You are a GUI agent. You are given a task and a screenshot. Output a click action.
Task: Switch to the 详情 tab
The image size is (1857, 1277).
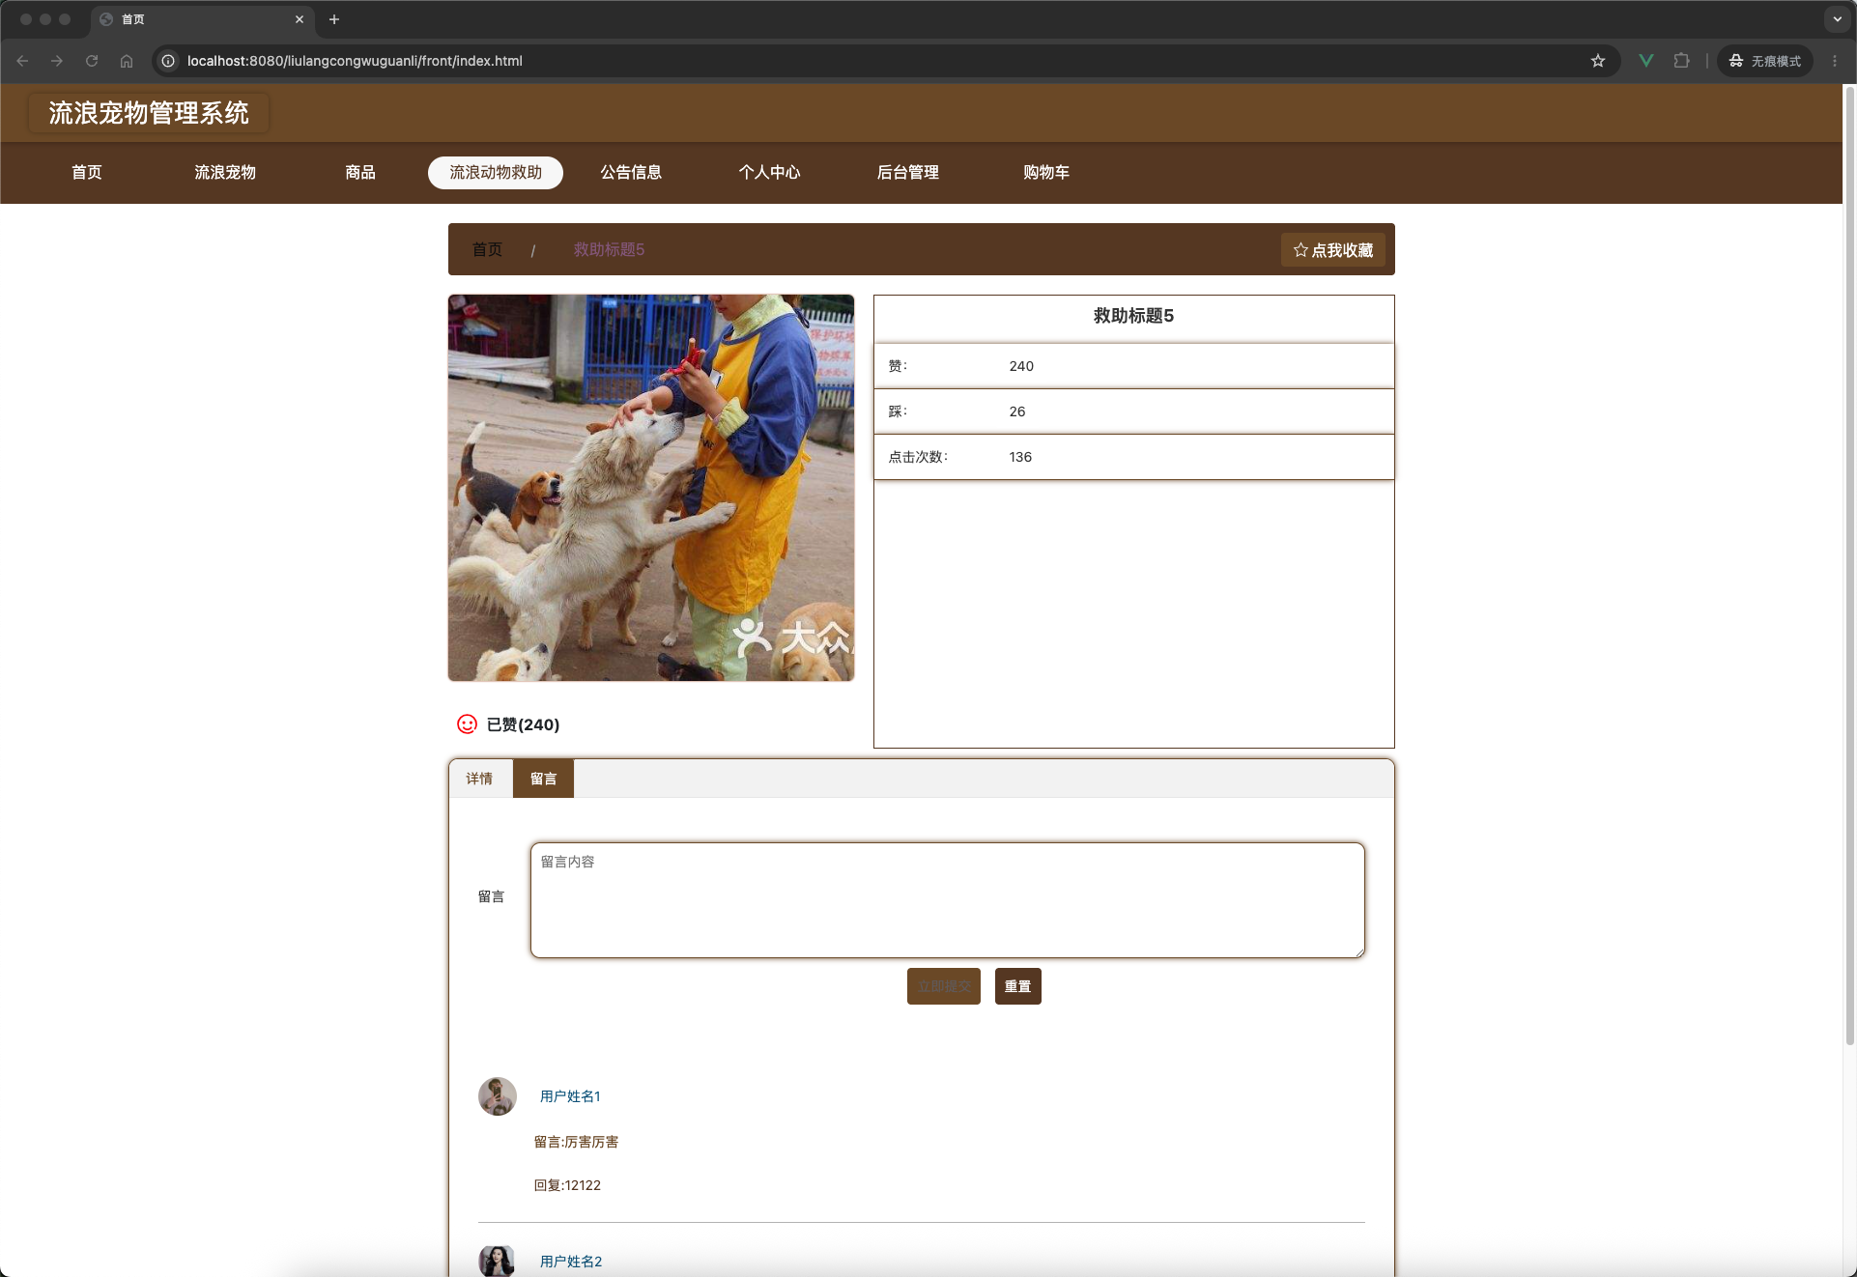click(480, 779)
